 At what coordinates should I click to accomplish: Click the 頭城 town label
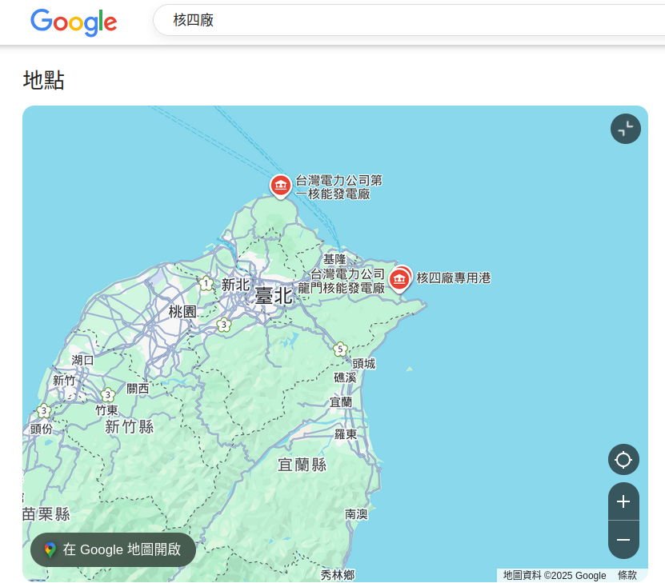tap(364, 364)
